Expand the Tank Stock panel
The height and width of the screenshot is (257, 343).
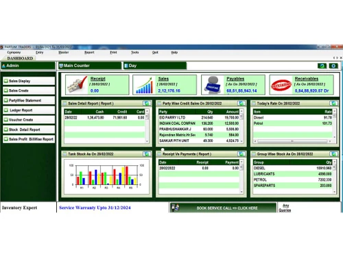(x=147, y=154)
